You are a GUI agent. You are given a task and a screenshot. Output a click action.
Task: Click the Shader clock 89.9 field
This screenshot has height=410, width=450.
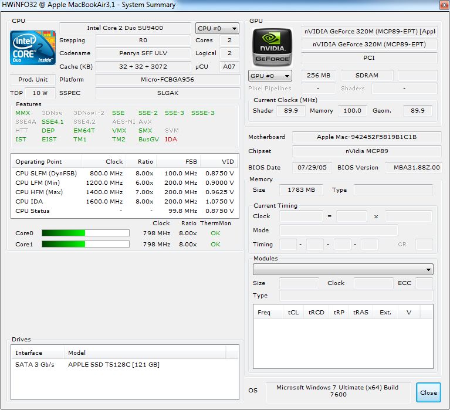(291, 110)
